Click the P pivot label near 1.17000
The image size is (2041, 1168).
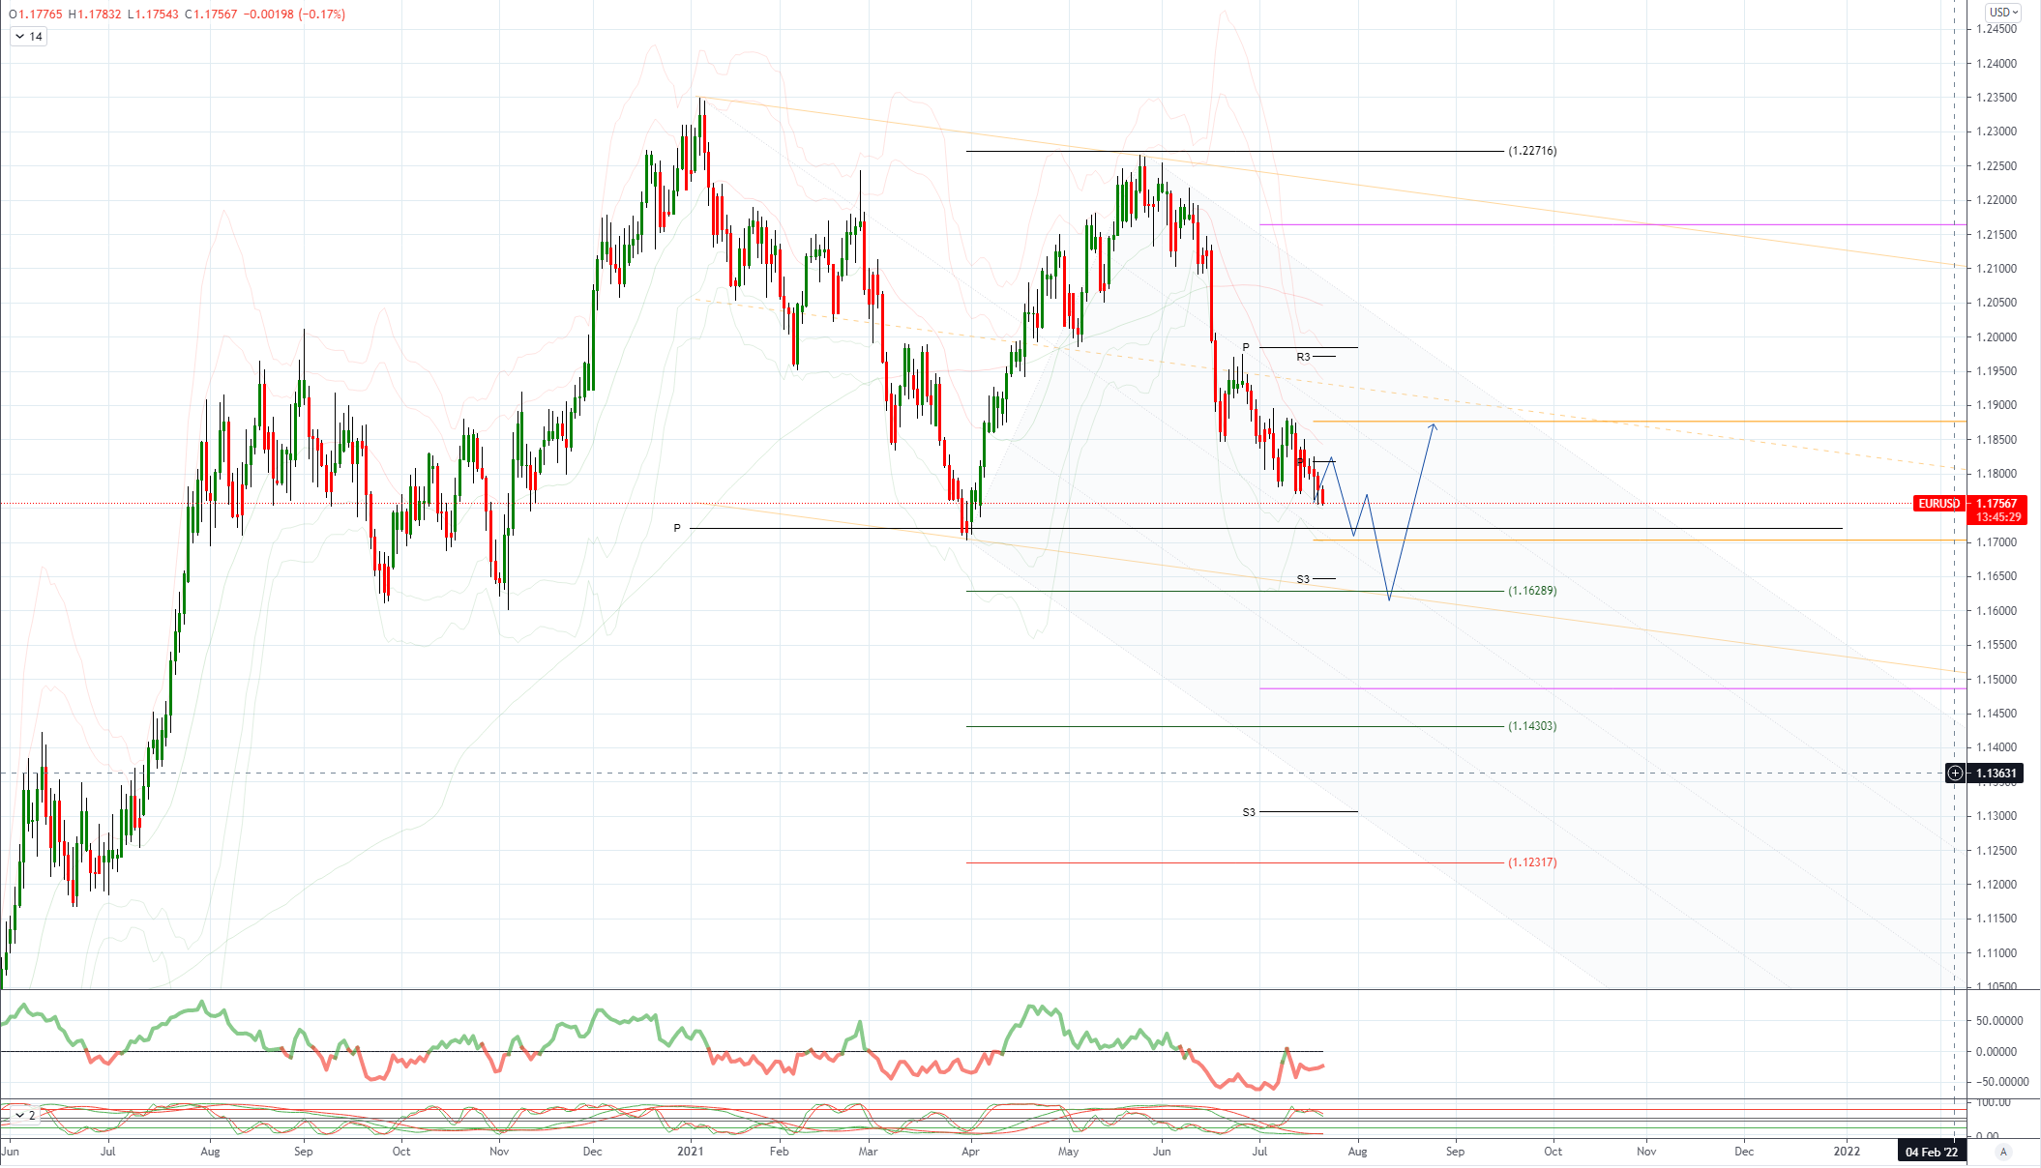tap(677, 529)
